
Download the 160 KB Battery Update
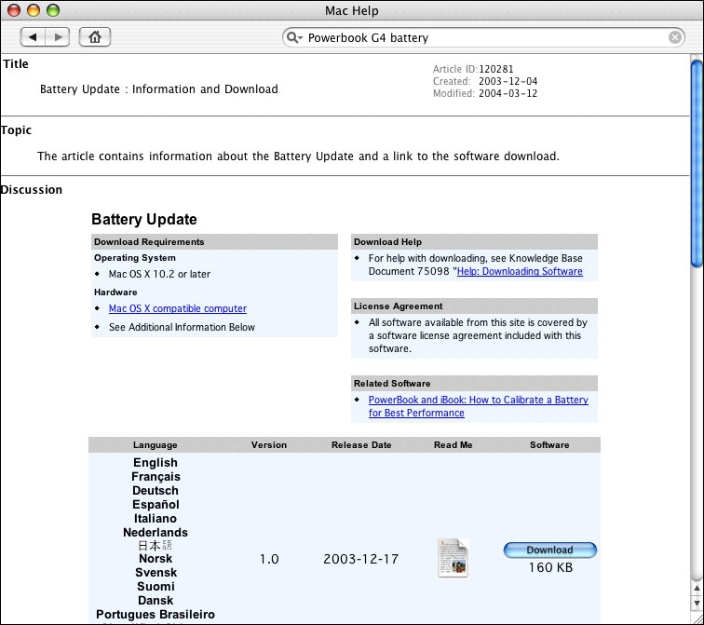pyautogui.click(x=550, y=550)
